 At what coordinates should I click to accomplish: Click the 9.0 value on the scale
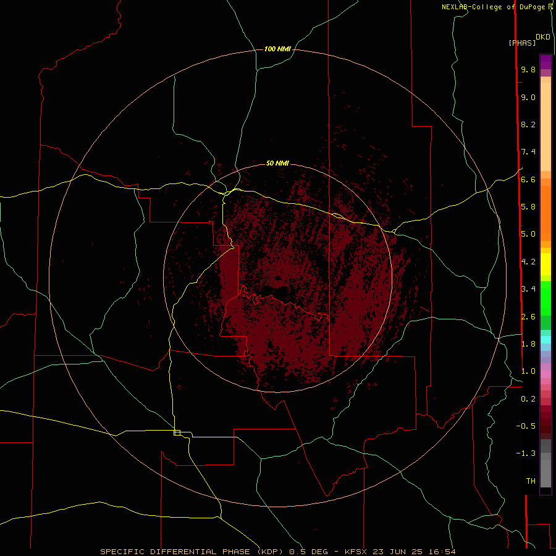click(x=528, y=97)
